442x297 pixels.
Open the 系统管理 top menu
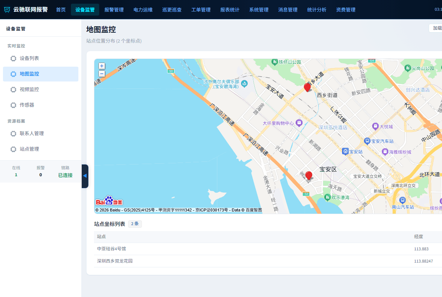tap(259, 10)
